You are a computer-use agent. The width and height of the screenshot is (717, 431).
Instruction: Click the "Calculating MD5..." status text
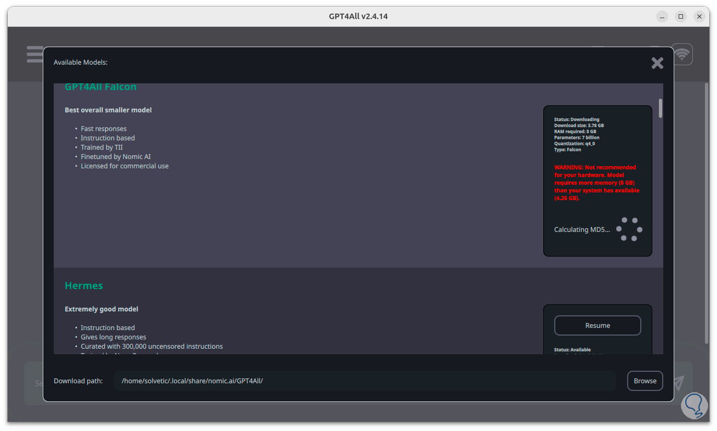click(582, 230)
